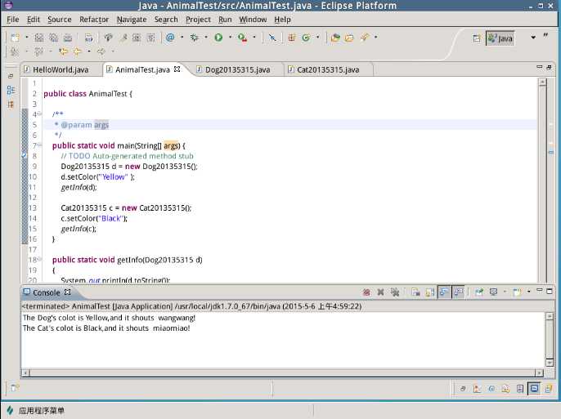Minimize the editor area
Screen dimensions: 561x419
[x=540, y=67]
